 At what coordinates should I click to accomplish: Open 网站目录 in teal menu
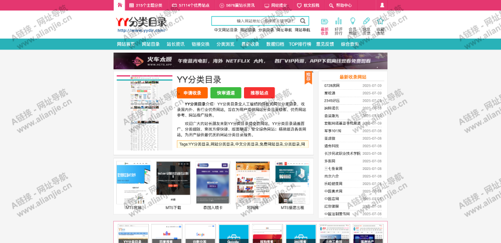(x=151, y=44)
